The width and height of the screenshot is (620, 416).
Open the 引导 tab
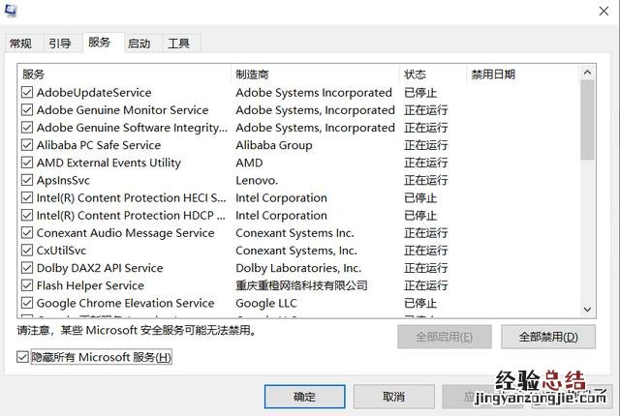tap(60, 44)
